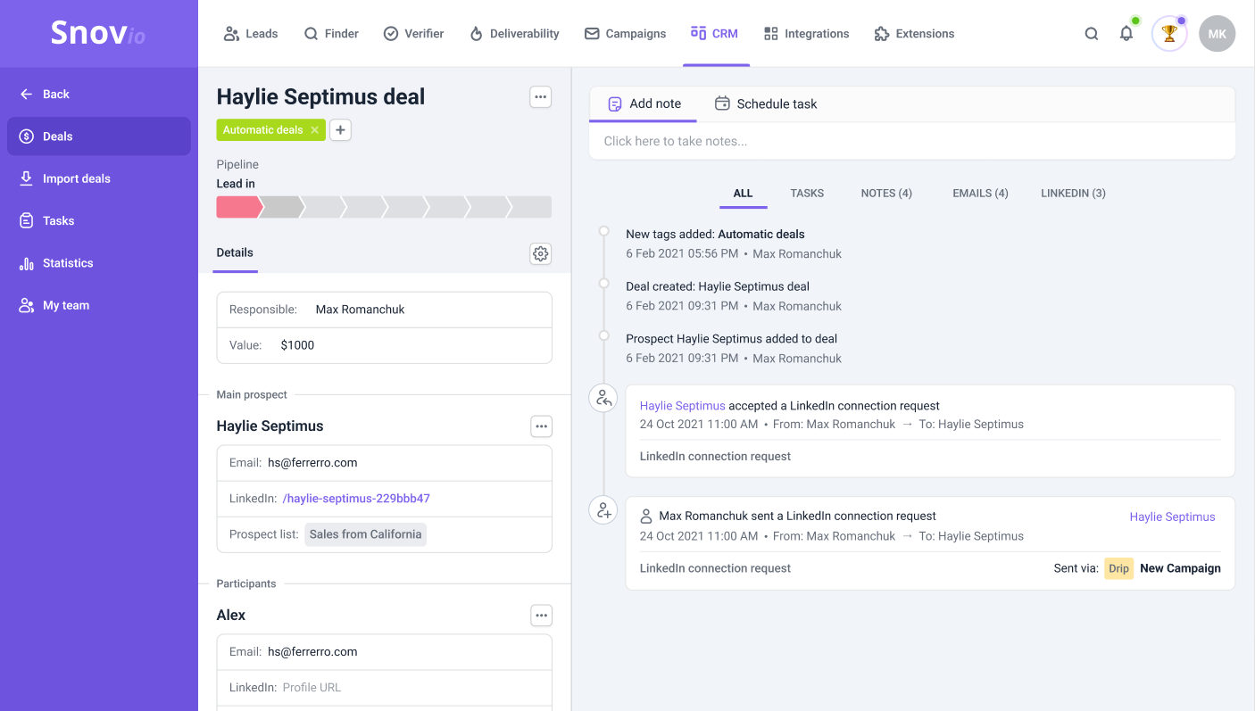
Task: Click the Sales from California list chip
Action: 365,534
